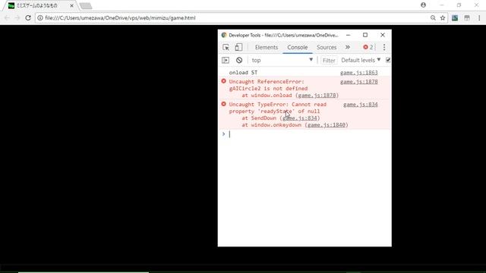Viewport: 486px width, 273px height.
Task: Switch to the Console tab
Action: (297, 47)
